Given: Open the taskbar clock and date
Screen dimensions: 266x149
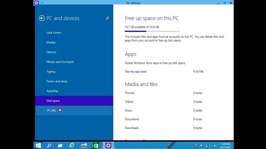Looking at the screenshot, I should point(225,146).
